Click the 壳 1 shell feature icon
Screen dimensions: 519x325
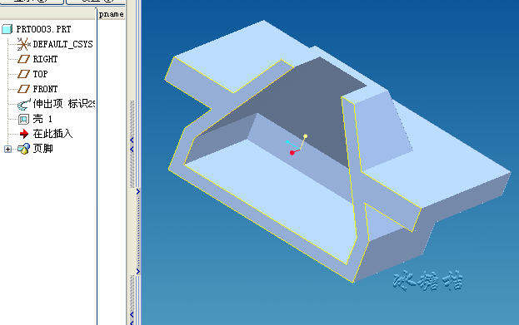tap(23, 119)
